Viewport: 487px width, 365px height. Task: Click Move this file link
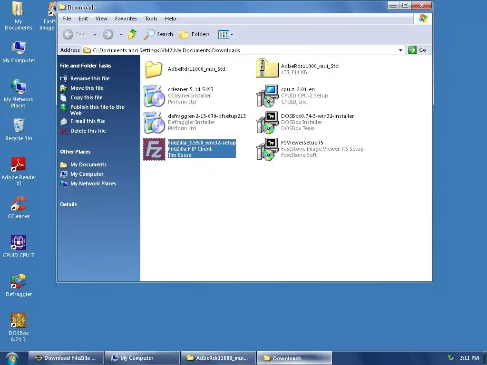(x=87, y=88)
